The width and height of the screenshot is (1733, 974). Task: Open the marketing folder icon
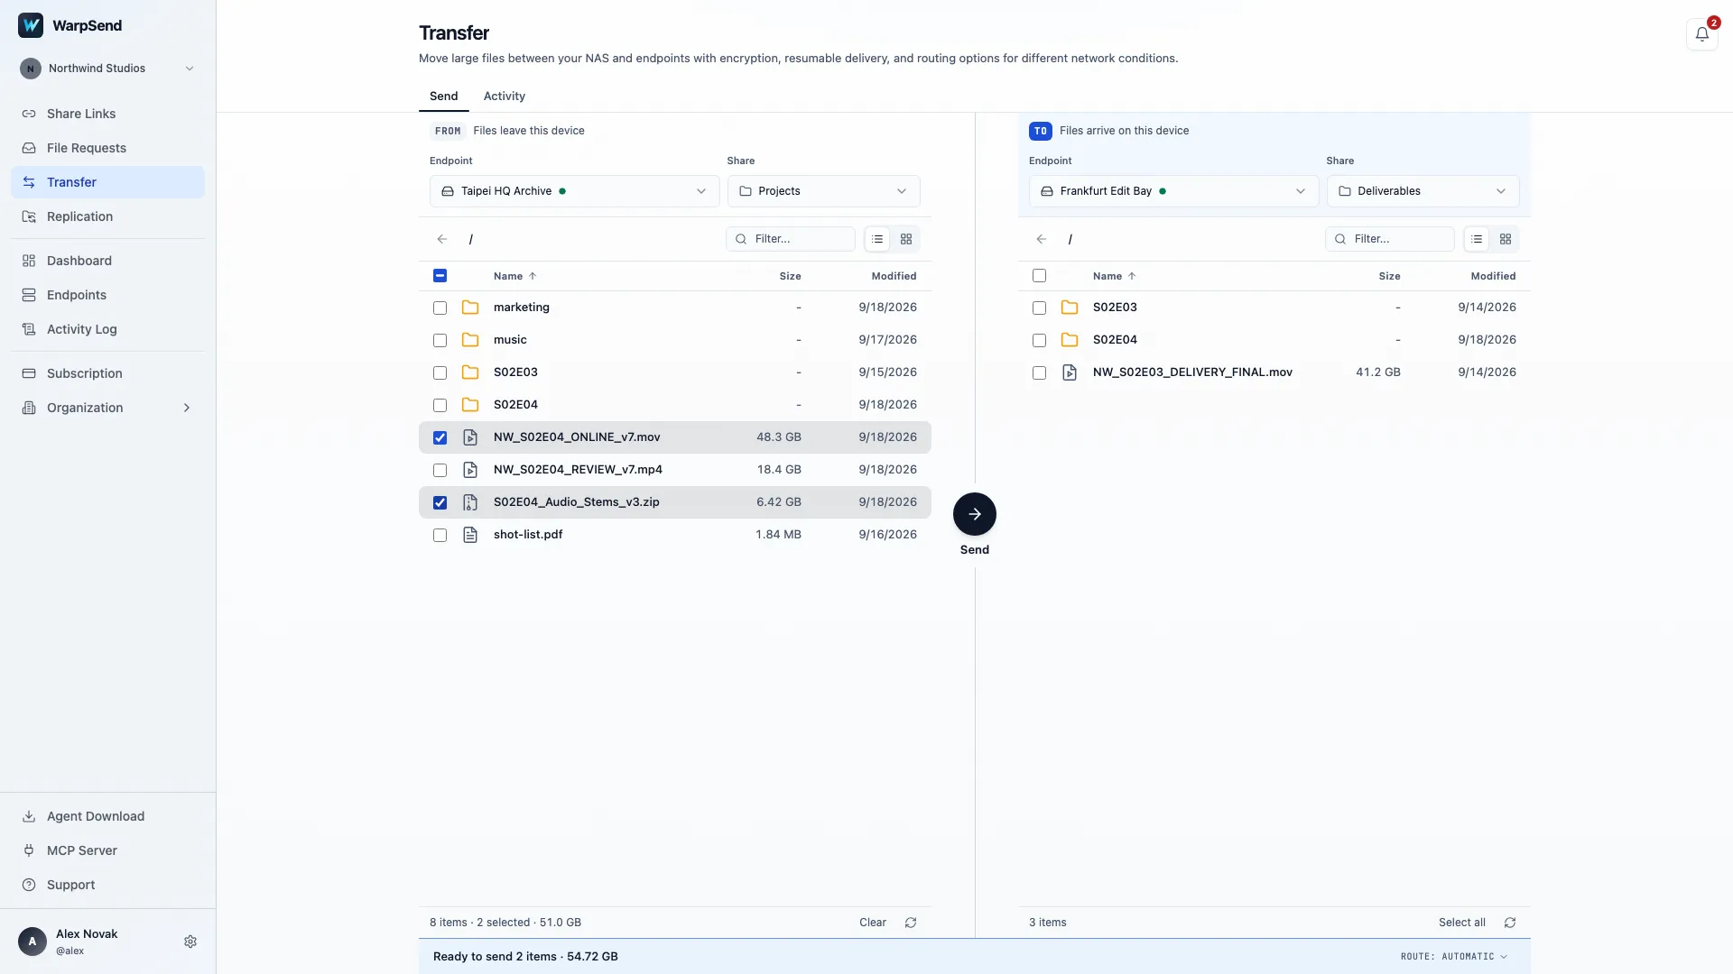click(x=470, y=308)
